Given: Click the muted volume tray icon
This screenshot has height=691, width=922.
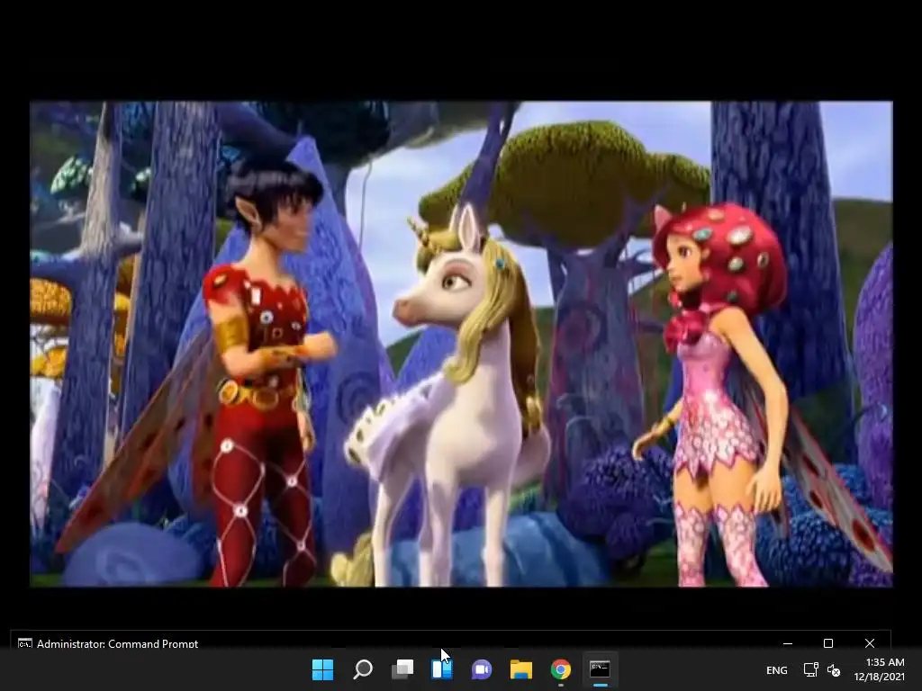Looking at the screenshot, I should point(834,669).
